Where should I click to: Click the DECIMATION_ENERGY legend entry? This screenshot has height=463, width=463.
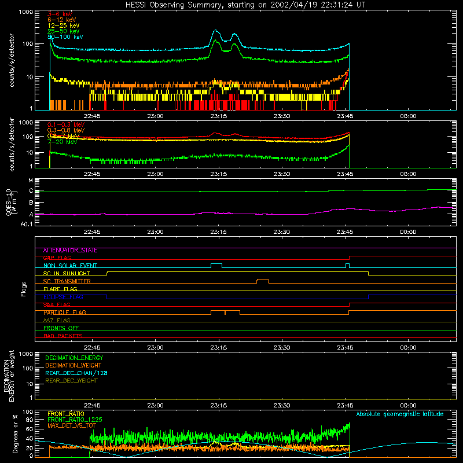point(74,358)
